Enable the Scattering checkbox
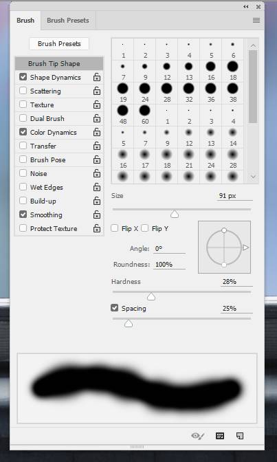Viewport: 277px width, 462px height. 23,91
